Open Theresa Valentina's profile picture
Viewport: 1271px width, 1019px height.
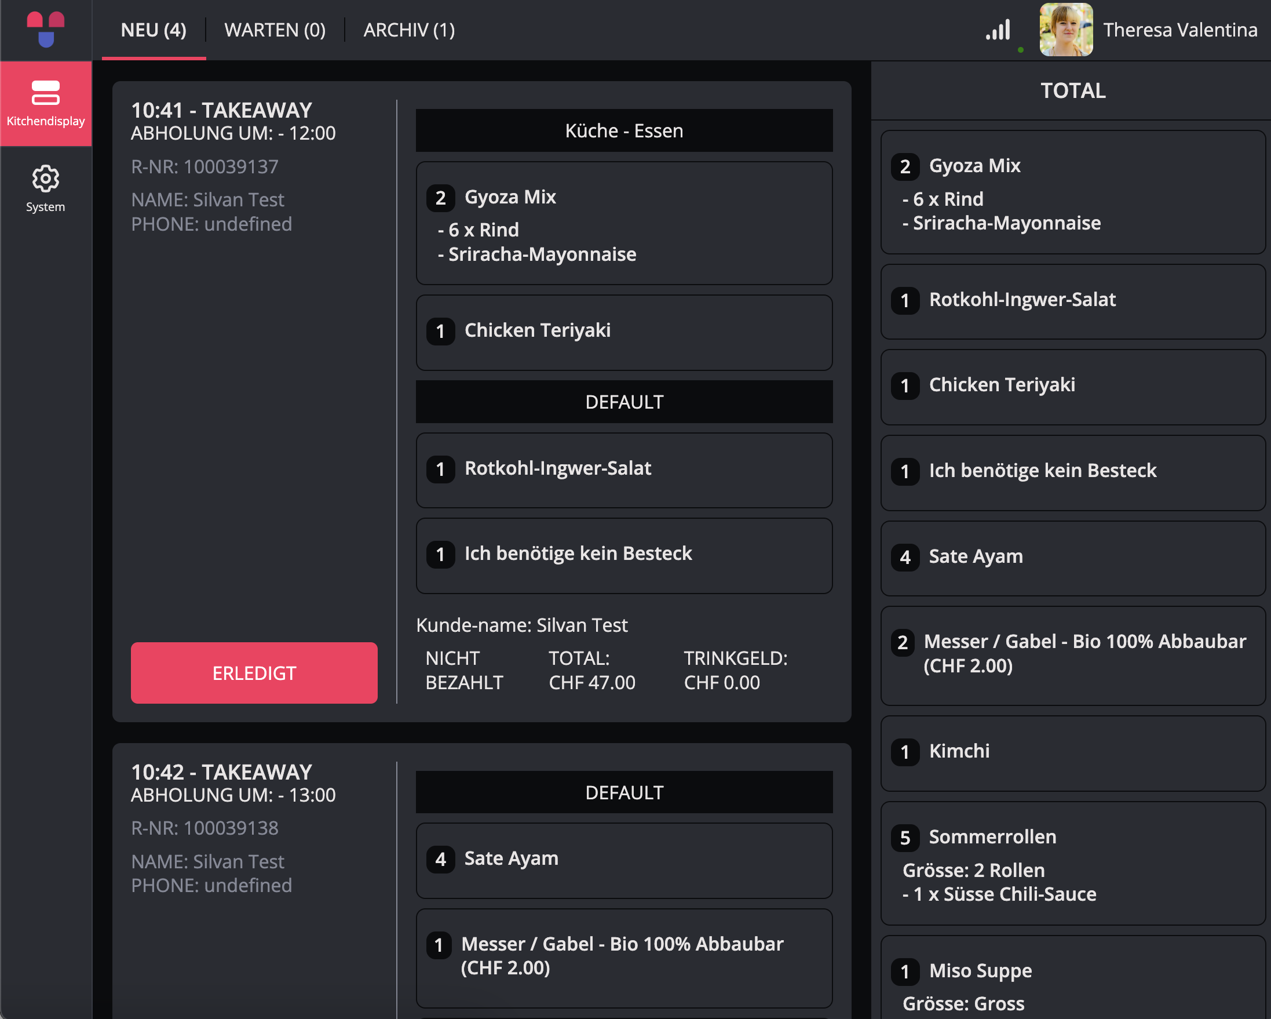coord(1066,30)
